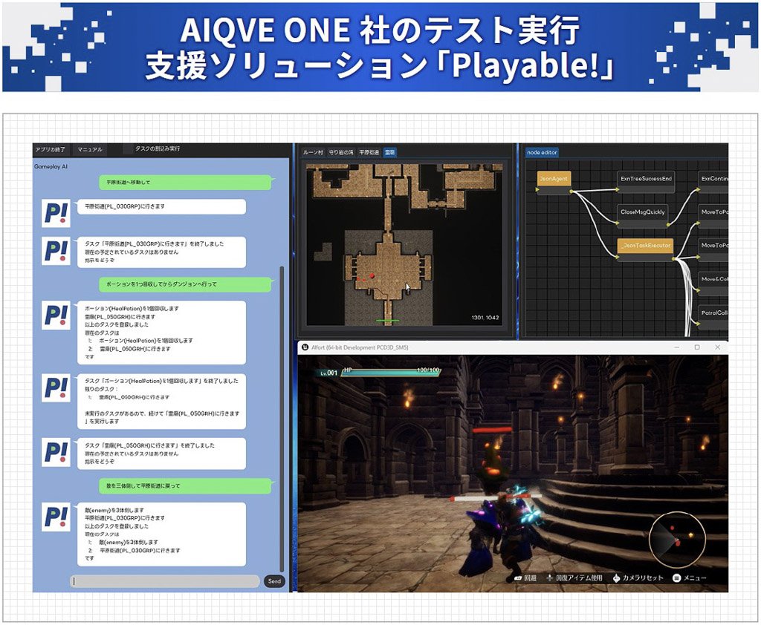
Task: Open the メニュー icon in game HUD
Action: [x=676, y=578]
